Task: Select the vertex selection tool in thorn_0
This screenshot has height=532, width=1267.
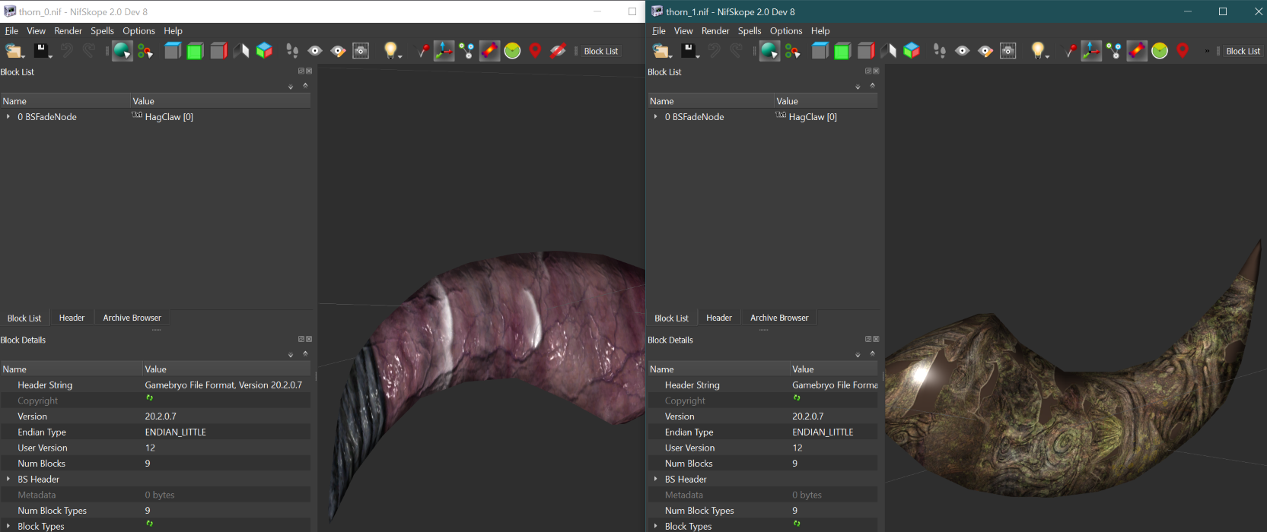Action: click(x=145, y=51)
